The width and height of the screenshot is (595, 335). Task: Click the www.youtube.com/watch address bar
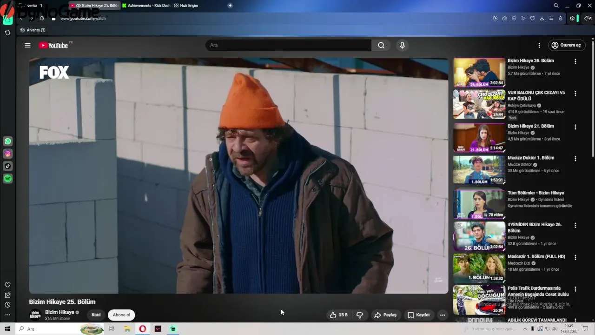tap(83, 18)
